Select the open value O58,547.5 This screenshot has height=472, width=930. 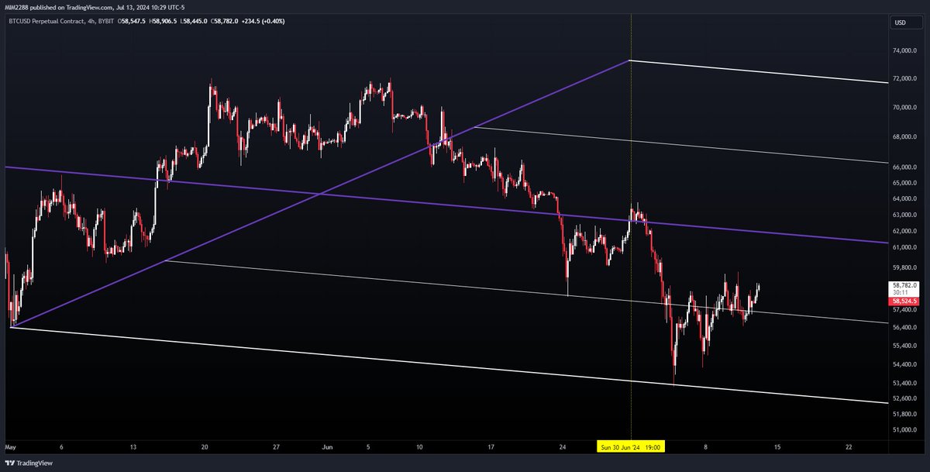point(133,21)
